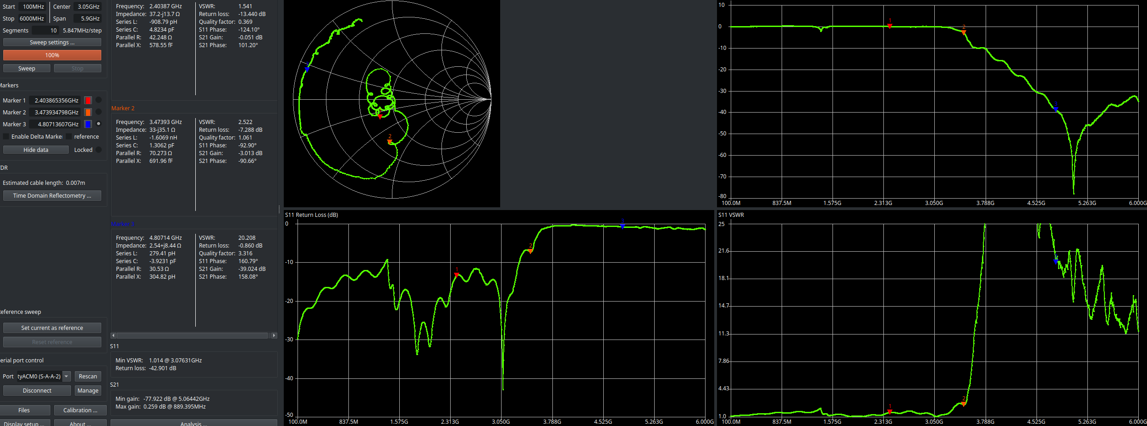Click the Reset reference button
1147x426 pixels.
(52, 342)
